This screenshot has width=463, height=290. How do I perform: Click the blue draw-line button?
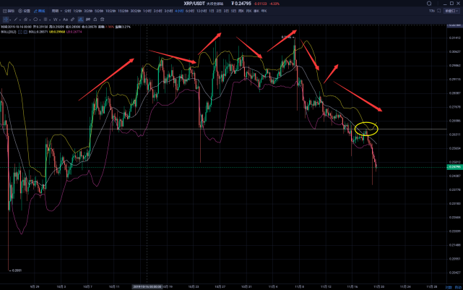39,11
